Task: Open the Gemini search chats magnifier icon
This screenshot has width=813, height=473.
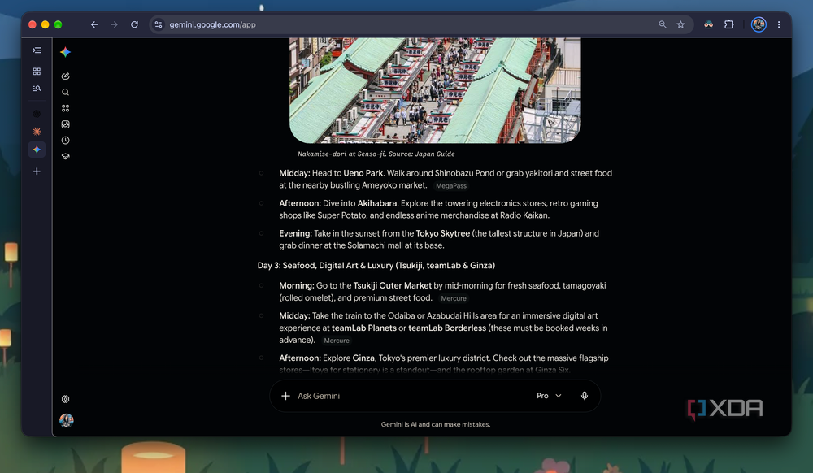Action: tap(65, 92)
